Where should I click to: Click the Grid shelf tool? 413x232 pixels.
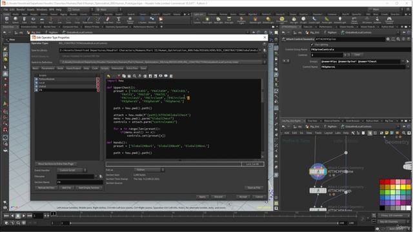point(42,20)
